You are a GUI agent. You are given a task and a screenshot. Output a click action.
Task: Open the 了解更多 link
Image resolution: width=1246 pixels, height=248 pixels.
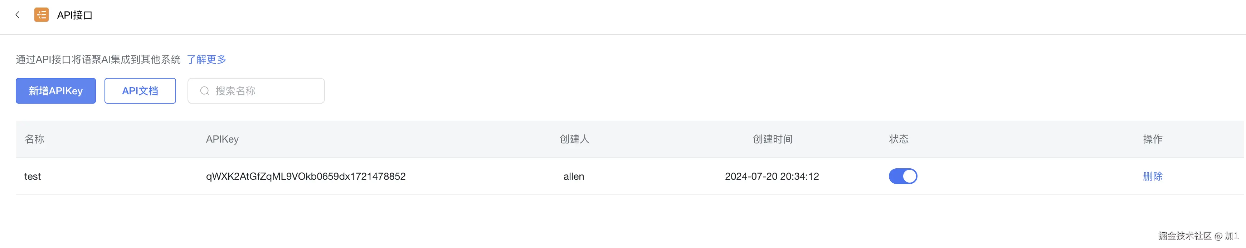[x=206, y=59]
